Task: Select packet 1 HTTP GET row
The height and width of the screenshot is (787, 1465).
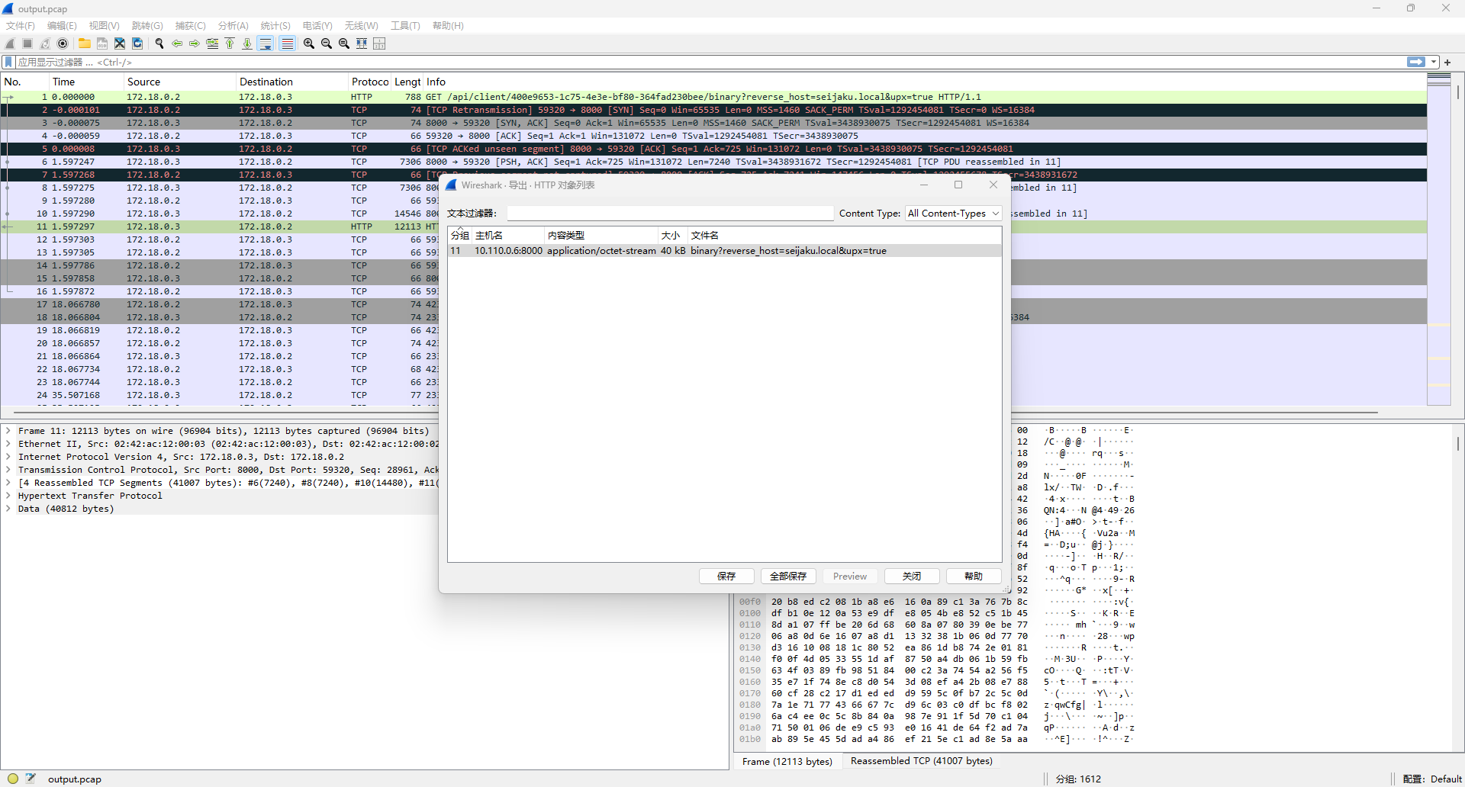Action: pyautogui.click(x=713, y=97)
